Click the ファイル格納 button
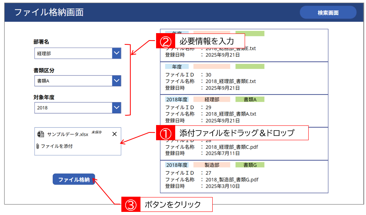The width and height of the screenshot is (366, 215). point(74,180)
